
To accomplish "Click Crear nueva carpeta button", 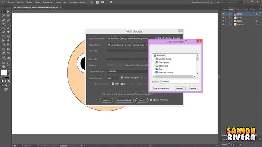I will coord(161,88).
